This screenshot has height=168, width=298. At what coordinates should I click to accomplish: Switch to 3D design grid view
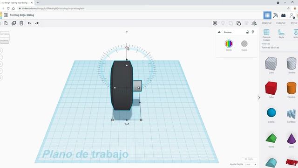coord(267,15)
